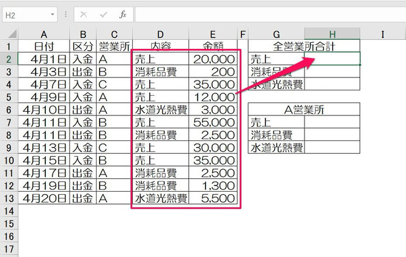Click the amount cell 200
Screen dimensions: 406x257
coord(213,71)
